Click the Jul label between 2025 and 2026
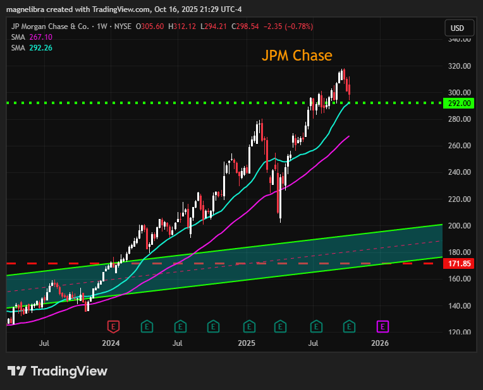 coord(313,343)
